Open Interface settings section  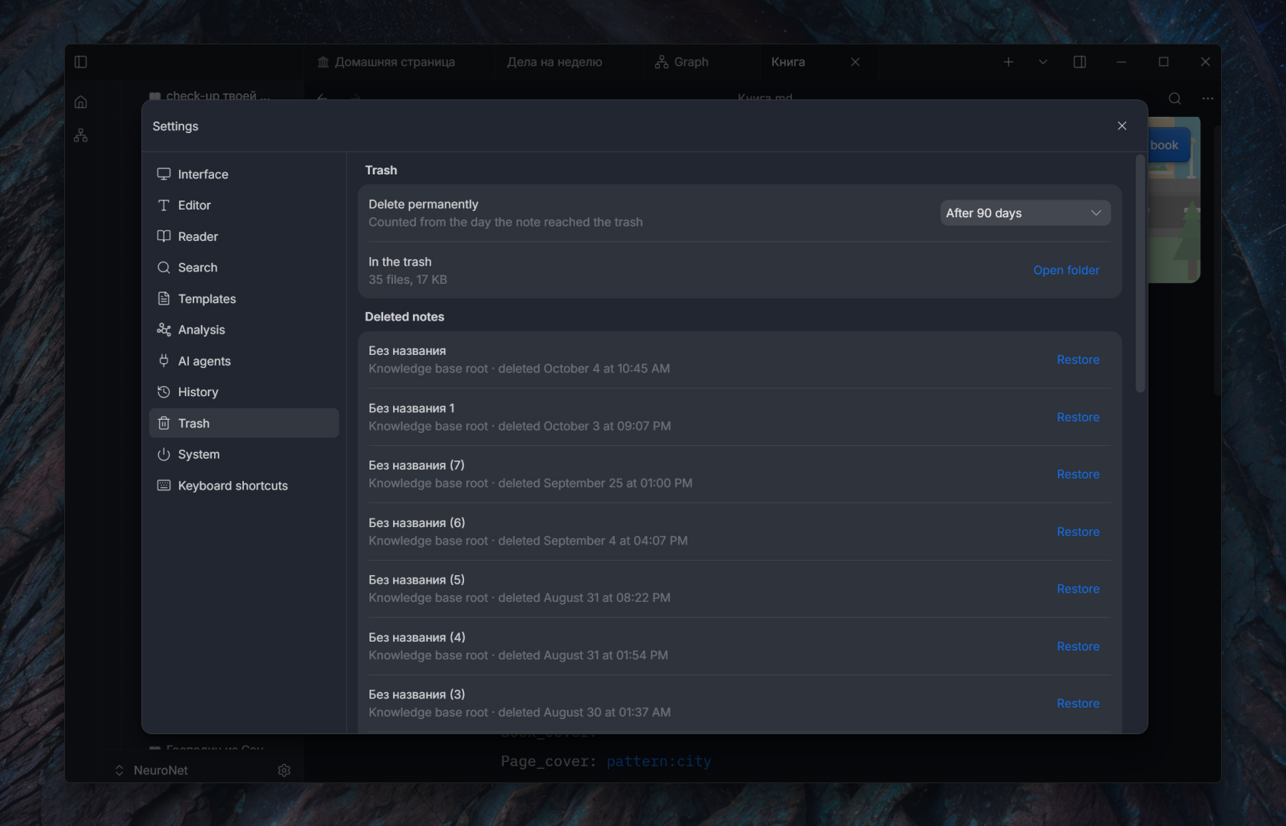point(244,174)
